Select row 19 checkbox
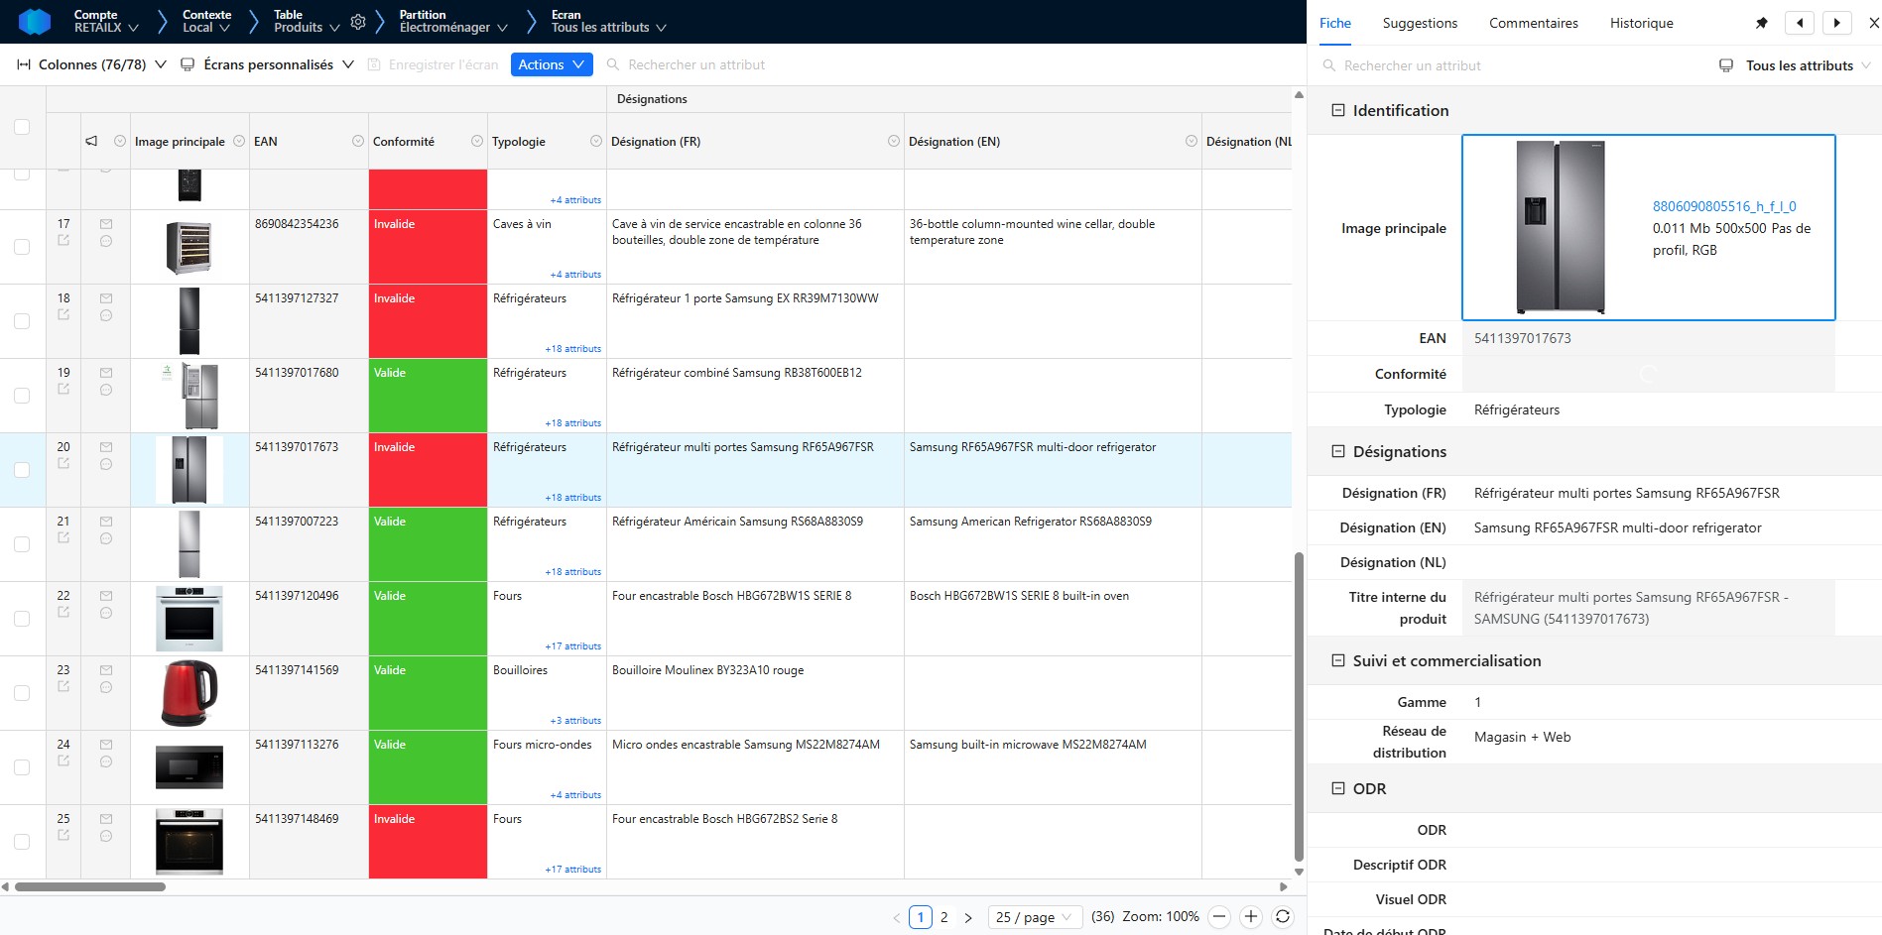 [x=22, y=396]
